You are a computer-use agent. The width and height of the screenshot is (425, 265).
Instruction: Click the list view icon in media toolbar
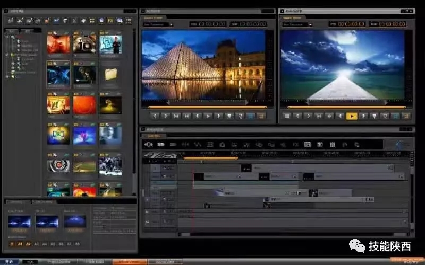129,20
